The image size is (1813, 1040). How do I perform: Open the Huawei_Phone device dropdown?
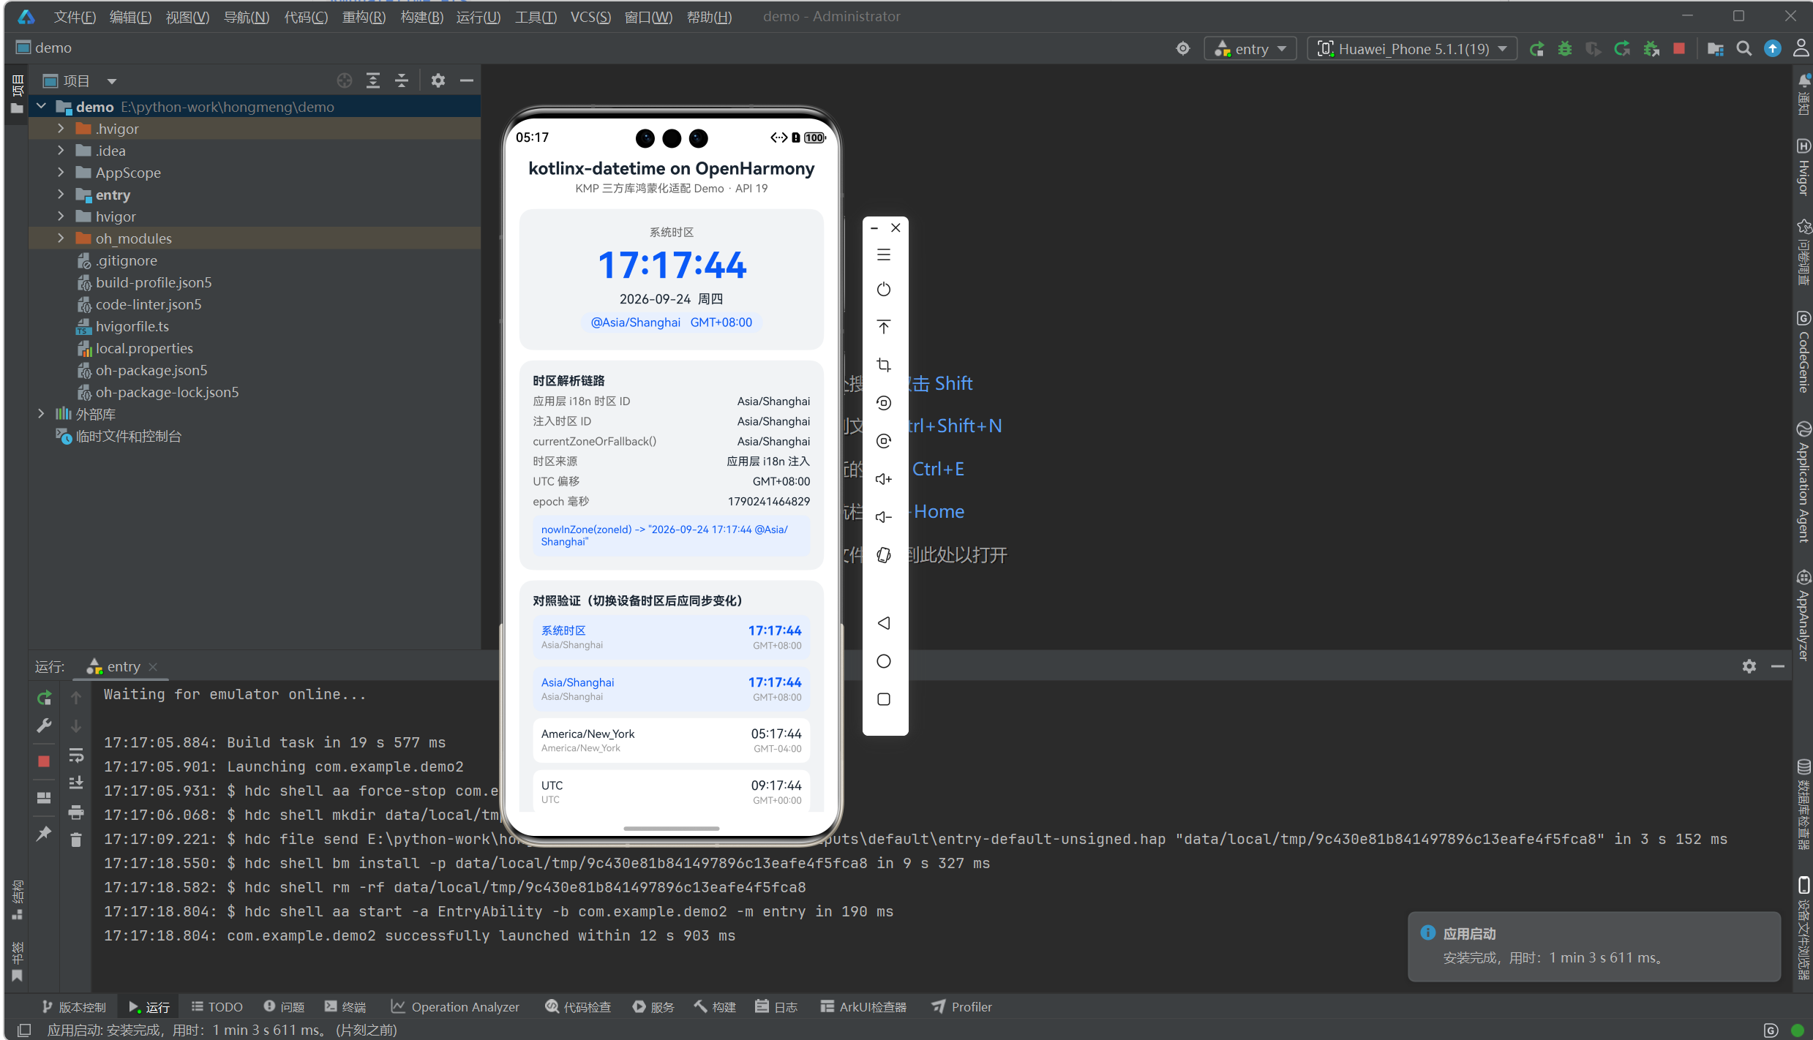(x=1412, y=49)
